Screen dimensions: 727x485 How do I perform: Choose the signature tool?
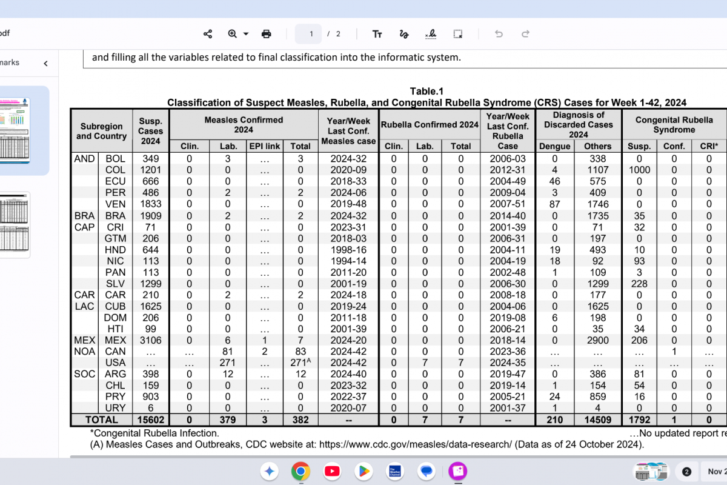tap(431, 34)
